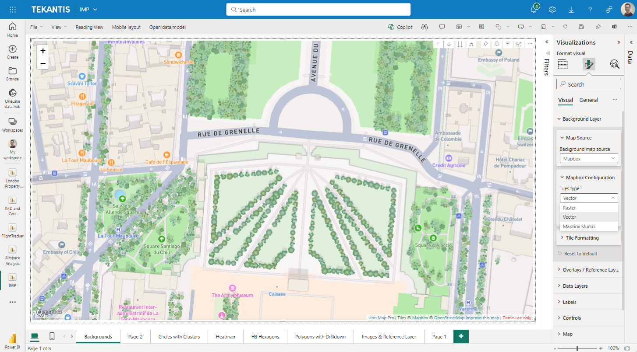Open the Background map source dropdown
This screenshot has height=352, width=637.
click(x=588, y=158)
